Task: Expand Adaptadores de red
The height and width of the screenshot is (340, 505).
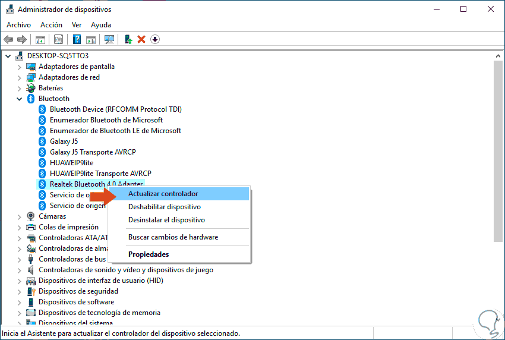Action: (20, 78)
